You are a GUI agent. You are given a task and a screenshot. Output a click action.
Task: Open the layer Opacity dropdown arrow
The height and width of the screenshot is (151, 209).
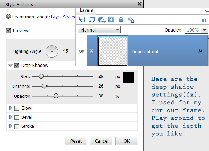tap(205, 30)
